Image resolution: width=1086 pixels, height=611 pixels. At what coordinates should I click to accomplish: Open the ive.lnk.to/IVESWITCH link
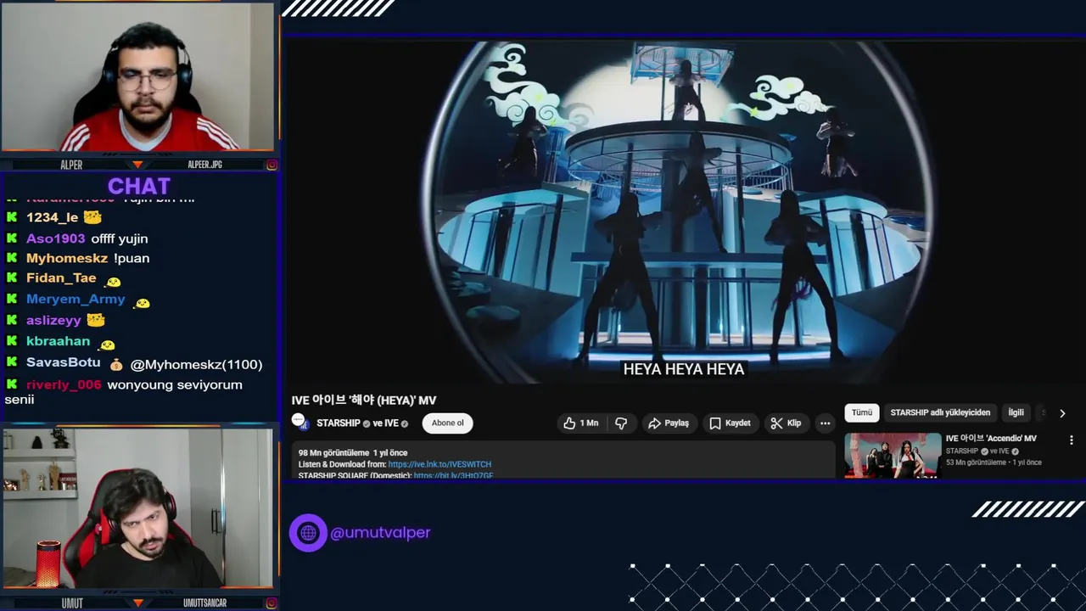point(439,464)
